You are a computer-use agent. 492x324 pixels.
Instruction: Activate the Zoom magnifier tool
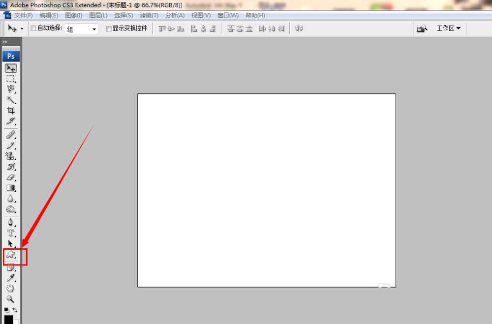pyautogui.click(x=10, y=299)
